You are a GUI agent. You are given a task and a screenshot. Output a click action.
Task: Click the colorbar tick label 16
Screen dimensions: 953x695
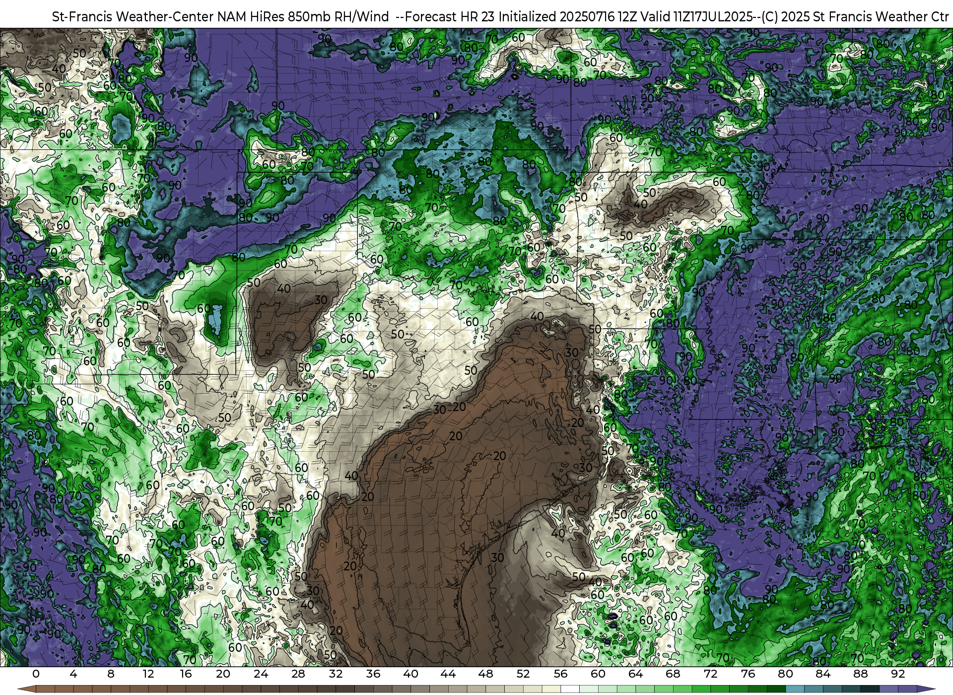click(186, 674)
